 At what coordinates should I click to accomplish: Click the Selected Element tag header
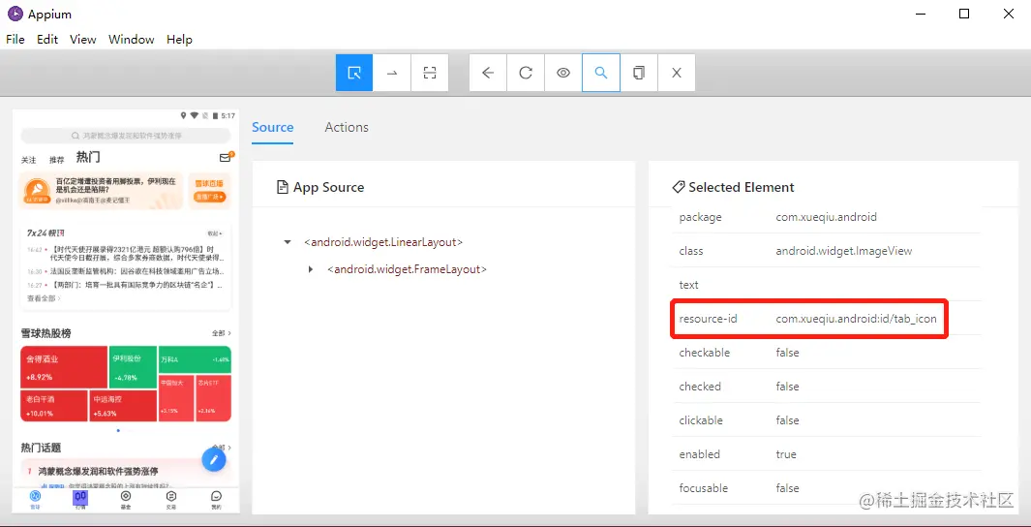point(733,188)
